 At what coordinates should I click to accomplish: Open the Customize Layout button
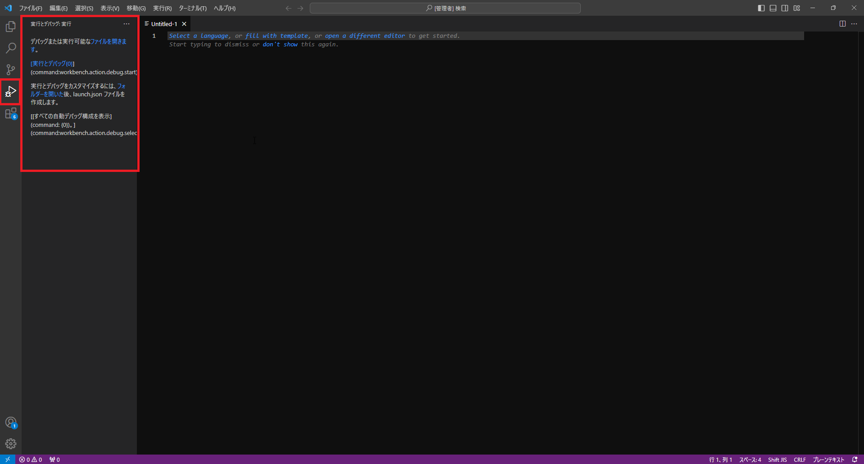797,8
